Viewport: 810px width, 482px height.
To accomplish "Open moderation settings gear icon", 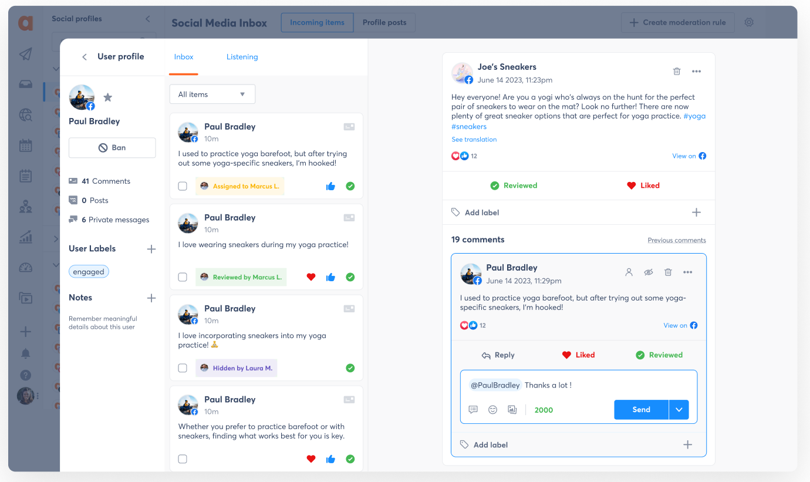I will [x=749, y=22].
